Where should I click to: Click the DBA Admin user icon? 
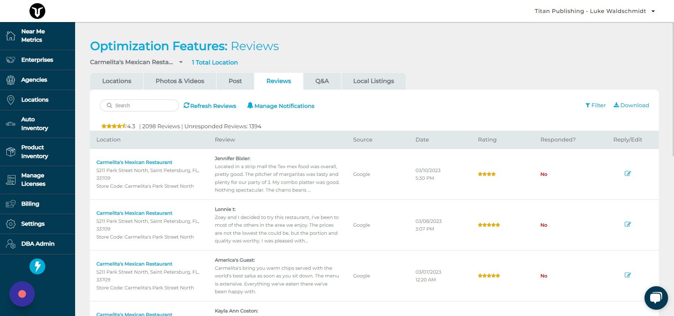click(x=11, y=244)
